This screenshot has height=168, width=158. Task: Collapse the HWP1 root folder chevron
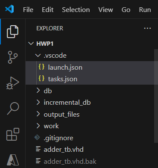(31, 44)
